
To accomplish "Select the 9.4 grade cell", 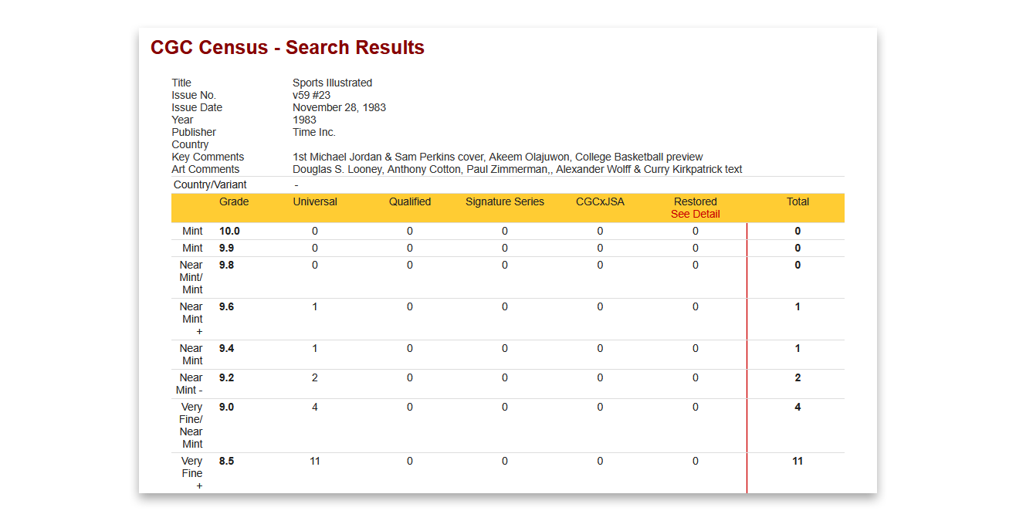I will coord(226,348).
